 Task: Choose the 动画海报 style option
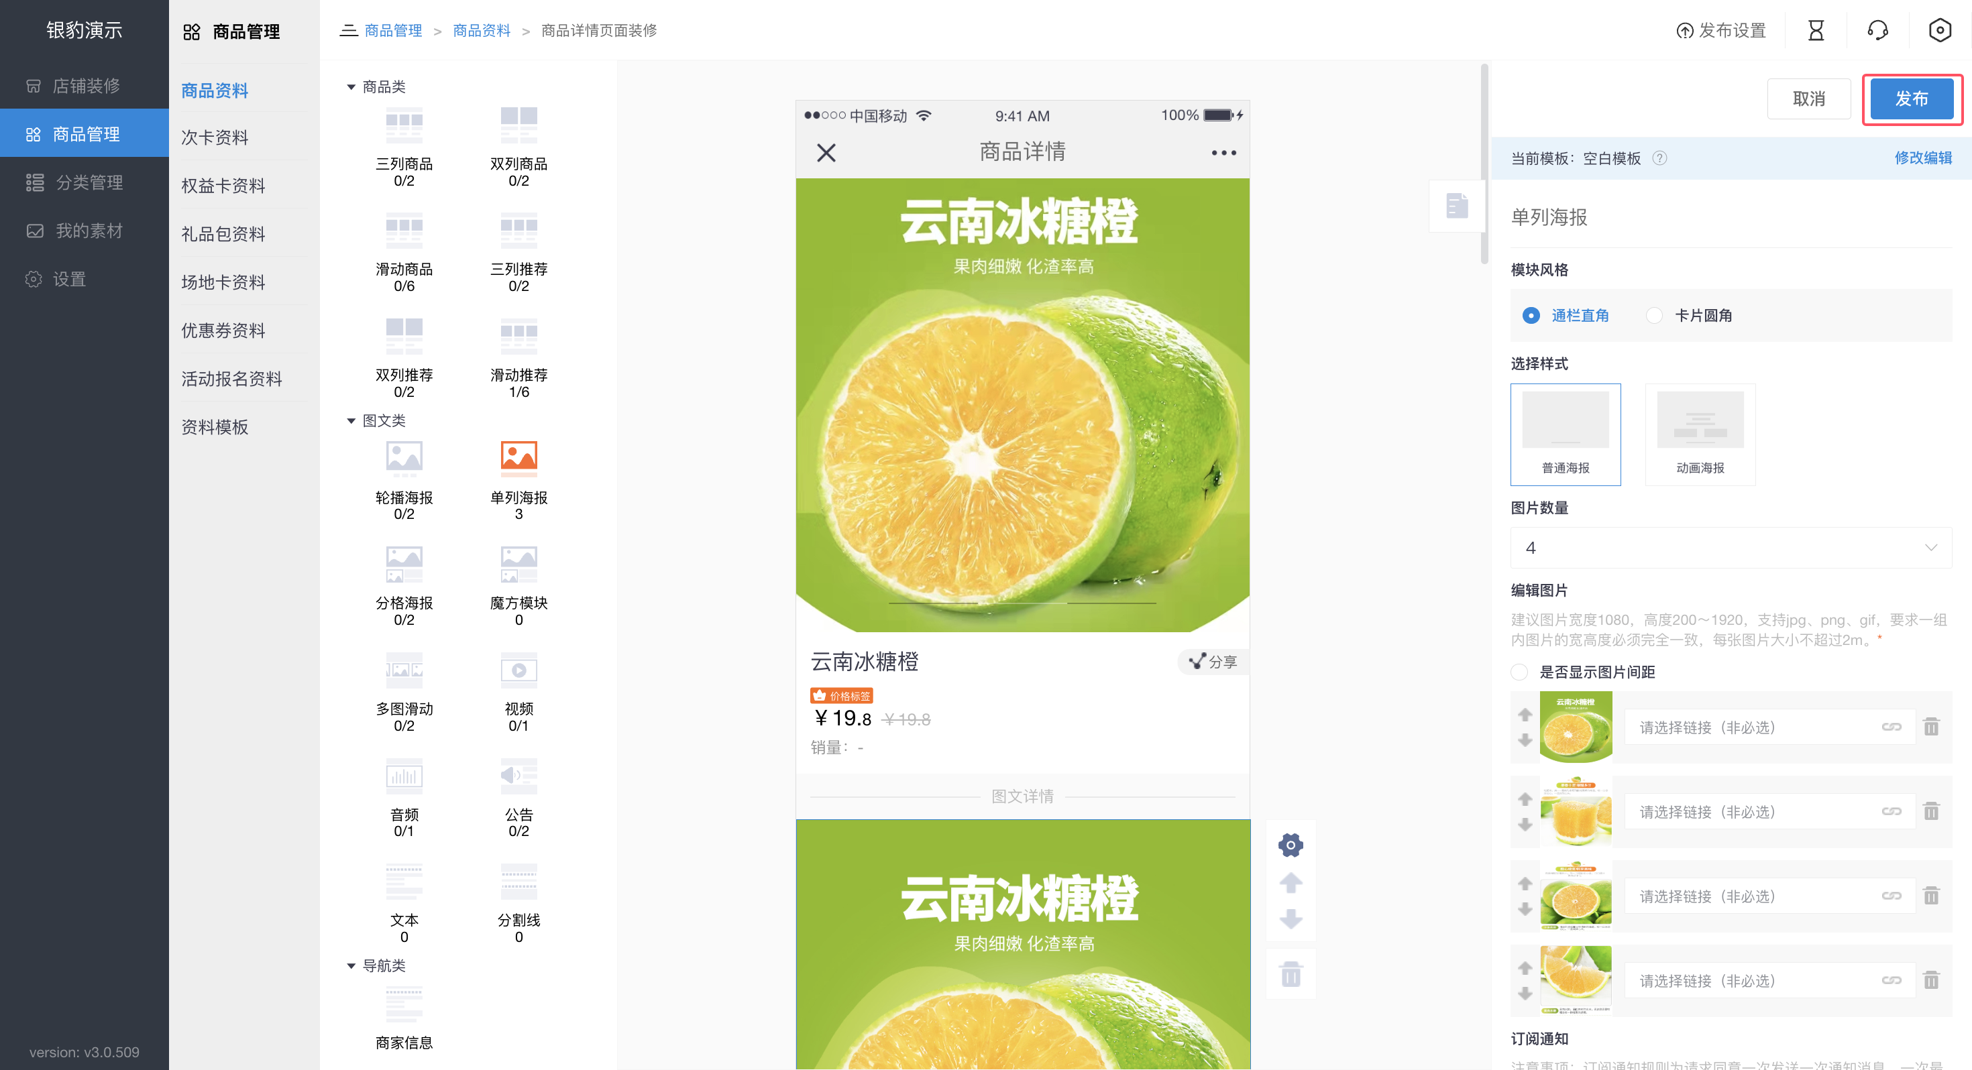(1700, 434)
